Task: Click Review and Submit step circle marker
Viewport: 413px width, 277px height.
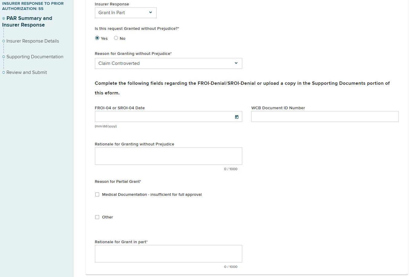Action: tap(4, 72)
